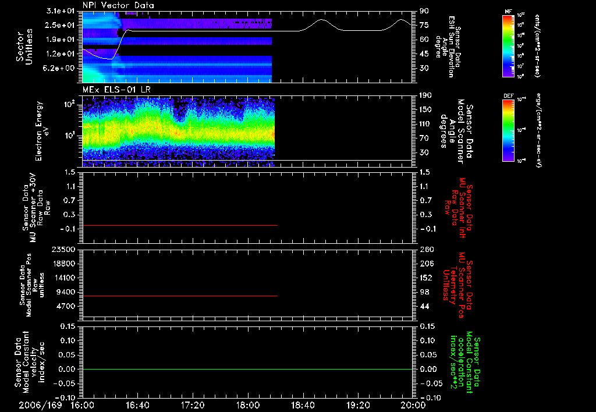Click the 17:20 time tick label
Image resolution: width=596 pixels, height=412 pixels.
click(x=193, y=405)
